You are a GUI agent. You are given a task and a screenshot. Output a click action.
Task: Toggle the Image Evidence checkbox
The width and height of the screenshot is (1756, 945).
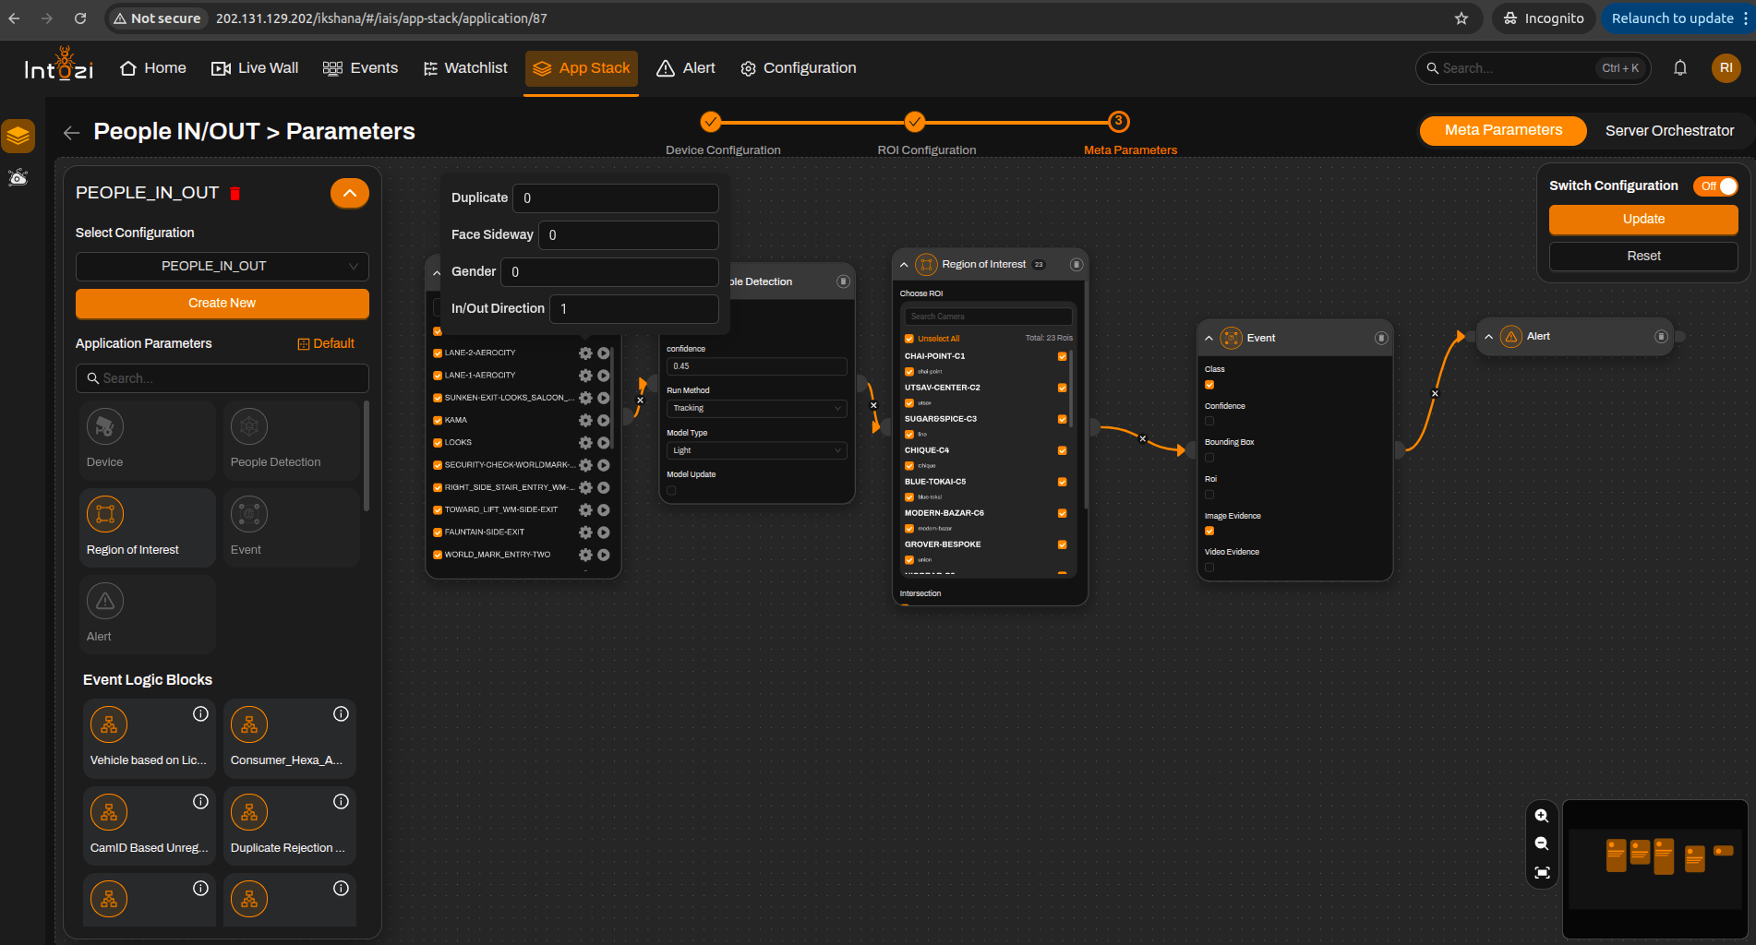[1209, 531]
